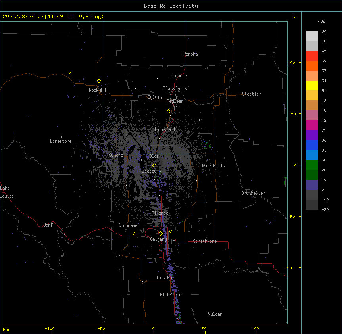Click the yellow V marker northwest of RockyMH
Screen dimensions: 342x334
pyautogui.click(x=69, y=73)
